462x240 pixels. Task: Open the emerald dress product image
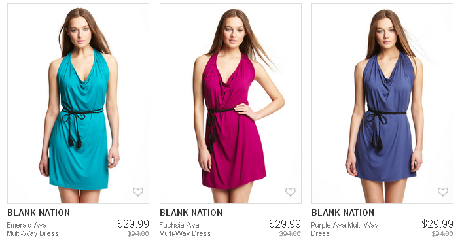coord(78,103)
